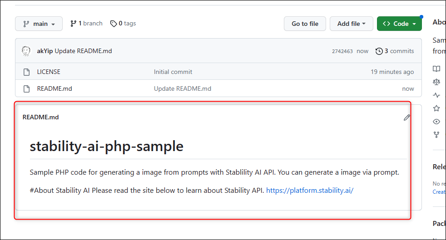Click the pencil icon to edit README.md

click(x=407, y=118)
